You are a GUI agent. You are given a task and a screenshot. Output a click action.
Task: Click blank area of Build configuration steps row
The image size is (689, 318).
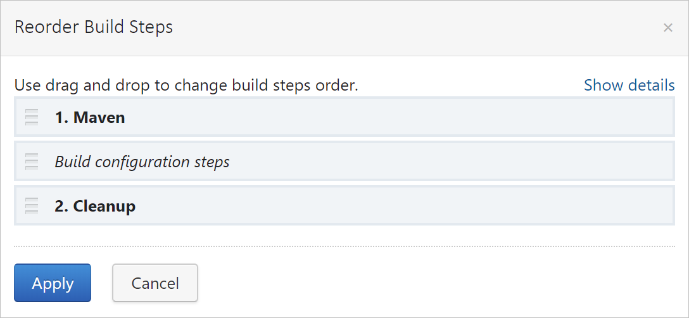click(x=443, y=162)
